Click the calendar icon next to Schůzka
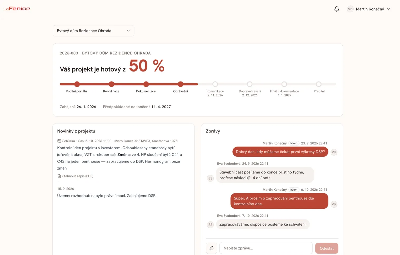The image size is (400, 255). [59, 141]
